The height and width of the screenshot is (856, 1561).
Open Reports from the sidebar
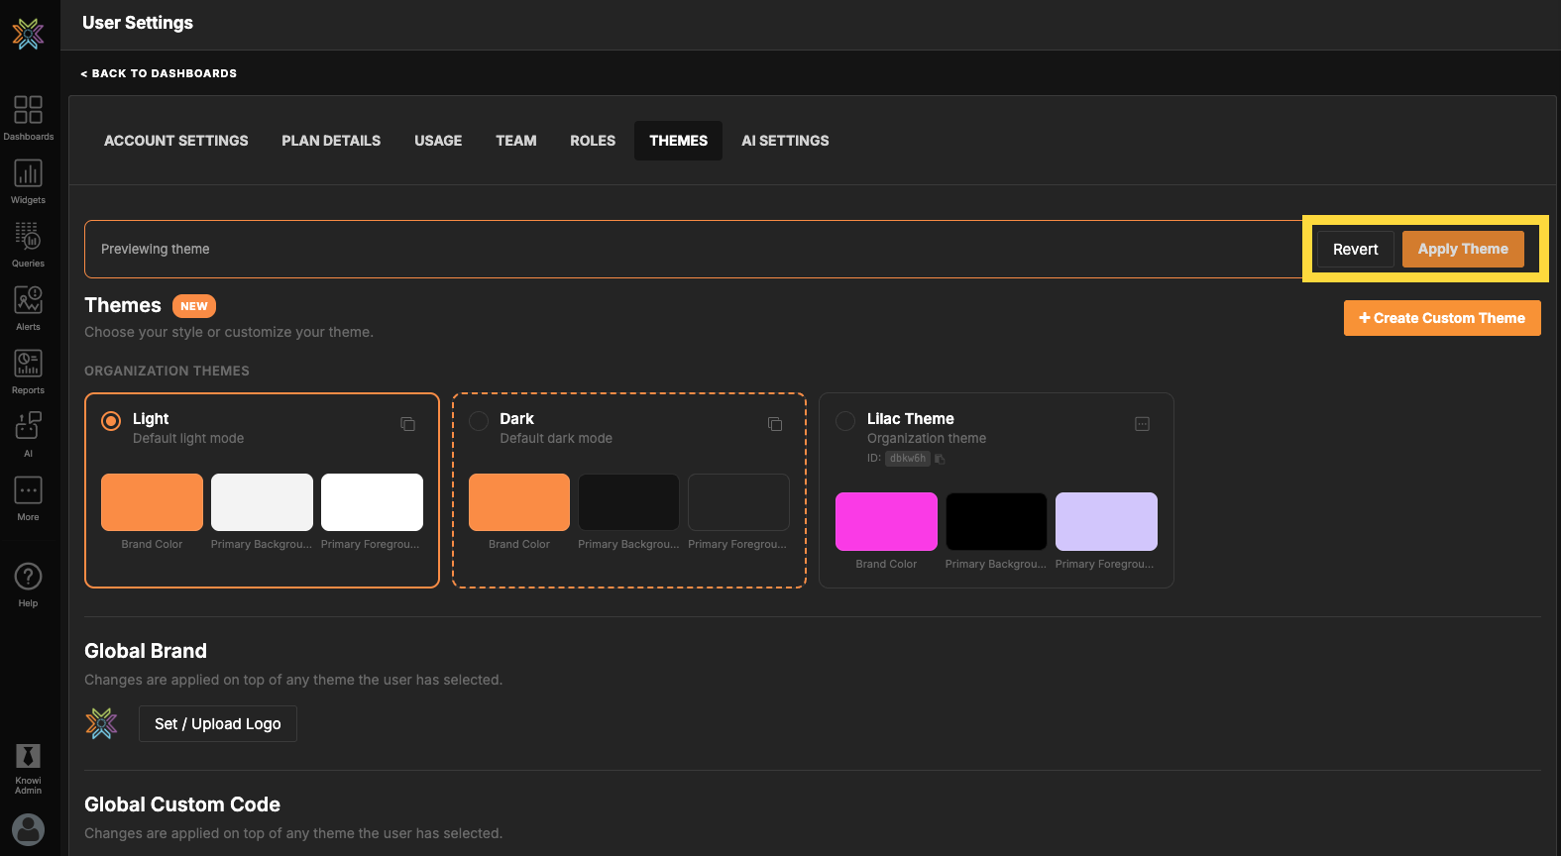point(28,364)
